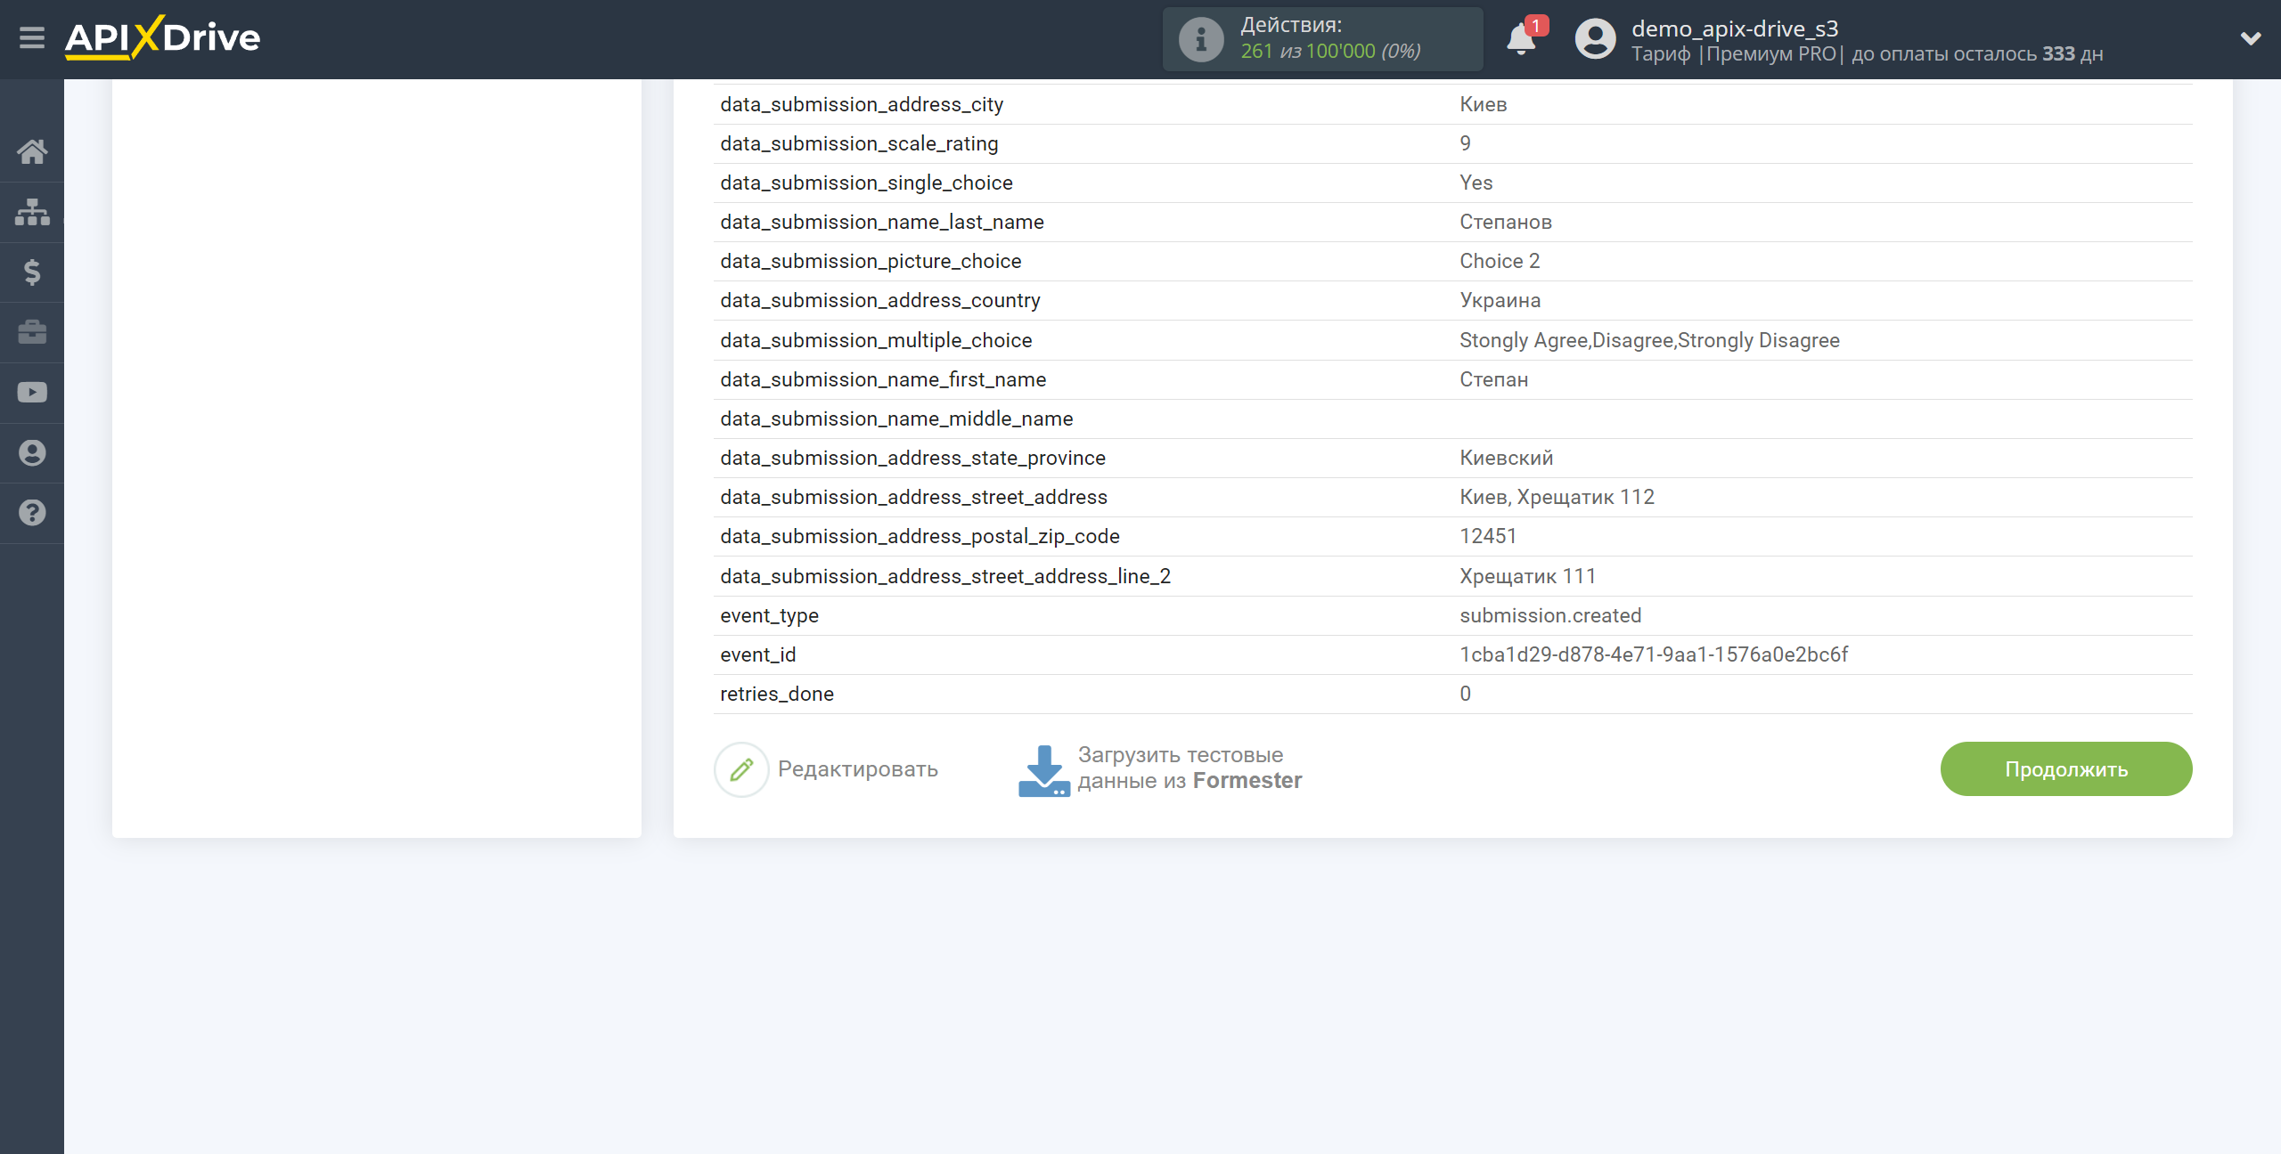
Task: Click the pencil edit icon
Action: [x=741, y=769]
